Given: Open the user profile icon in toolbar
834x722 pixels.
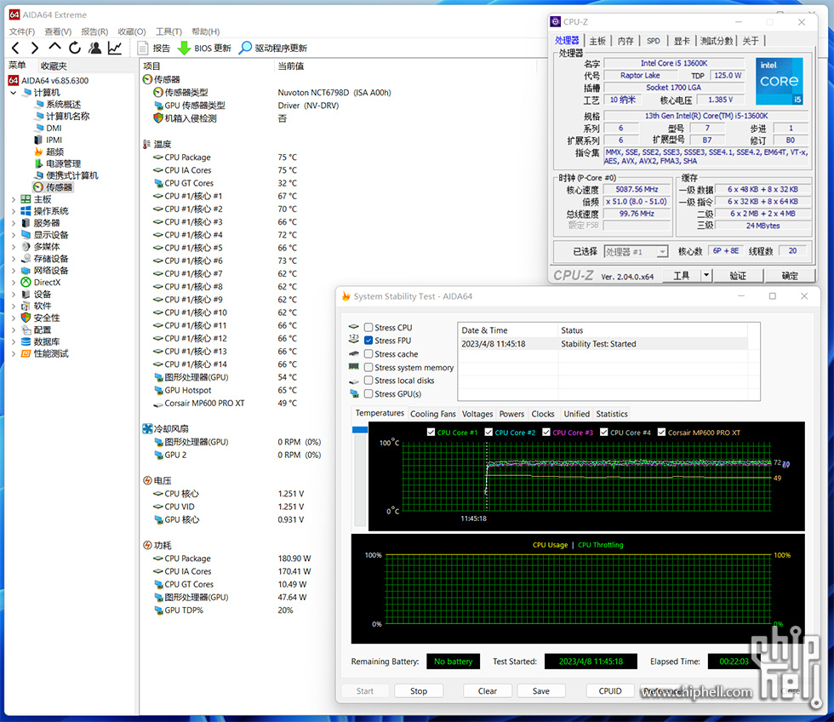Looking at the screenshot, I should 94,48.
